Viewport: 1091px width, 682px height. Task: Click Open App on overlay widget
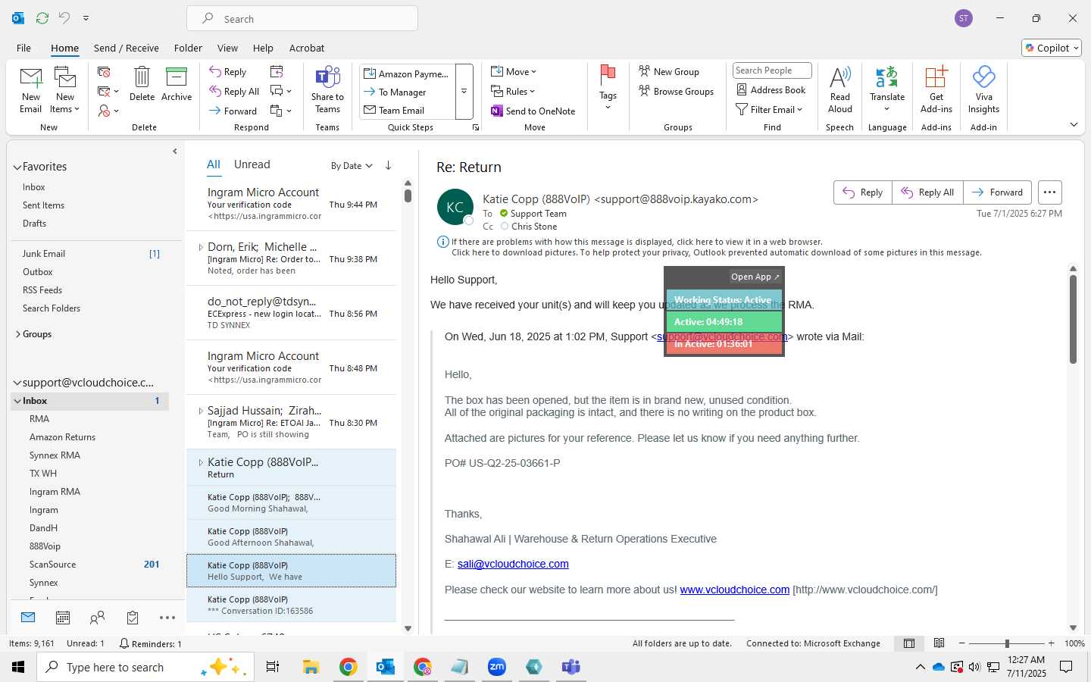[x=755, y=277]
